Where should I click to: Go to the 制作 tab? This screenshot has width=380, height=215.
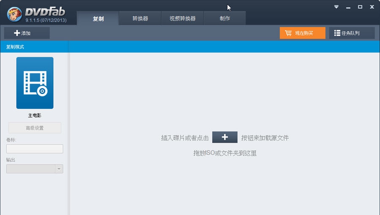[x=225, y=19]
